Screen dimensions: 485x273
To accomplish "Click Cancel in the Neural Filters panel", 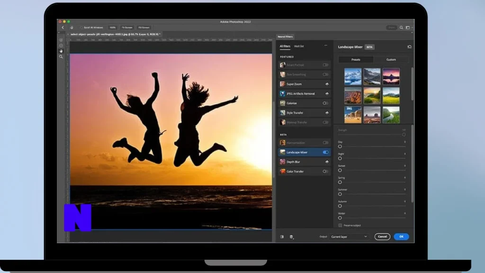I will [x=382, y=237].
